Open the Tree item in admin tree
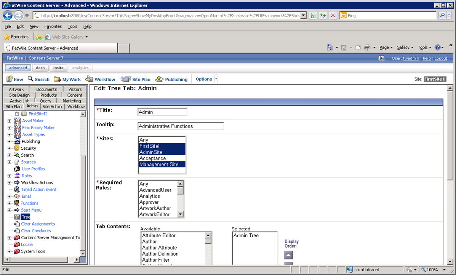Image resolution: width=456 pixels, height=275 pixels. 26,217
